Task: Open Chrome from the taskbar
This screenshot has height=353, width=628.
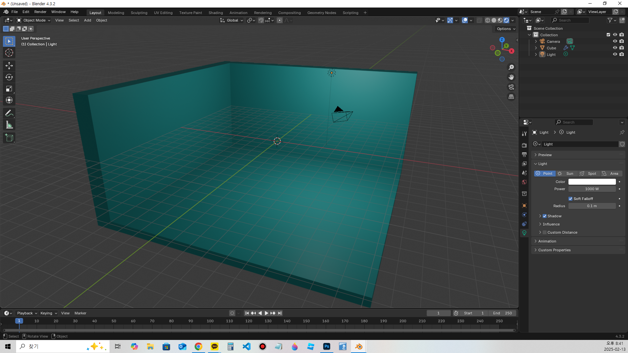Action: click(199, 346)
